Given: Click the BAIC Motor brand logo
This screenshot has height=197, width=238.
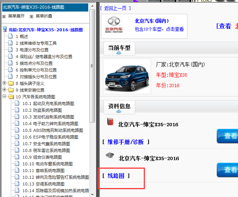Looking at the screenshot, I should pyautogui.click(x=114, y=25).
